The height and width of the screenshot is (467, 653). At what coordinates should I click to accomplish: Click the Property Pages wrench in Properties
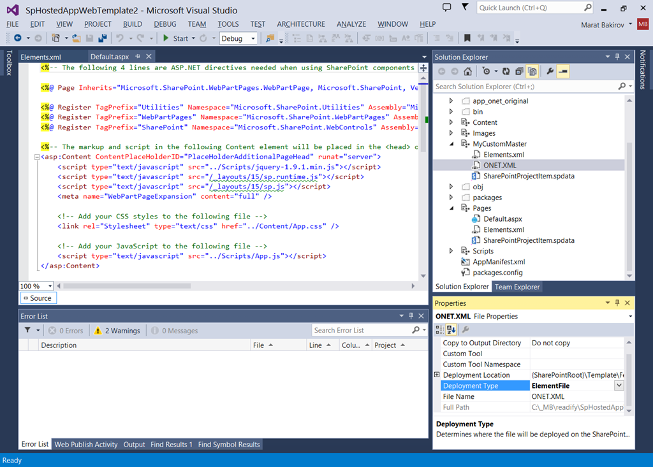click(x=466, y=330)
